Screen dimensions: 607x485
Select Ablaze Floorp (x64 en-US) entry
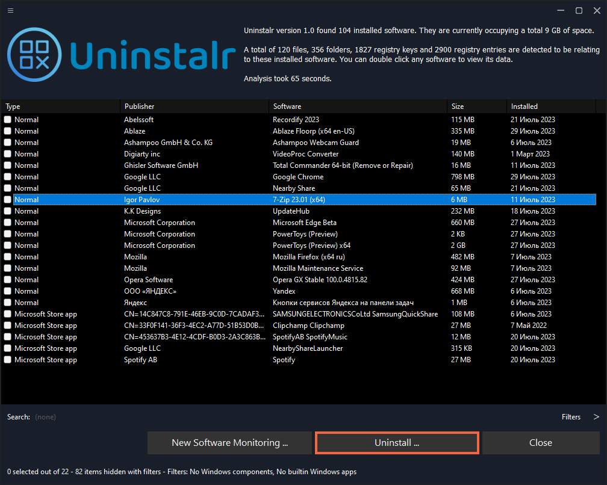tap(314, 131)
